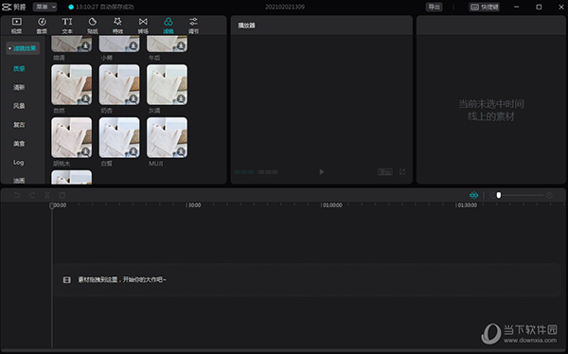Play the video in the player
The image size is (568, 354).
pos(321,171)
